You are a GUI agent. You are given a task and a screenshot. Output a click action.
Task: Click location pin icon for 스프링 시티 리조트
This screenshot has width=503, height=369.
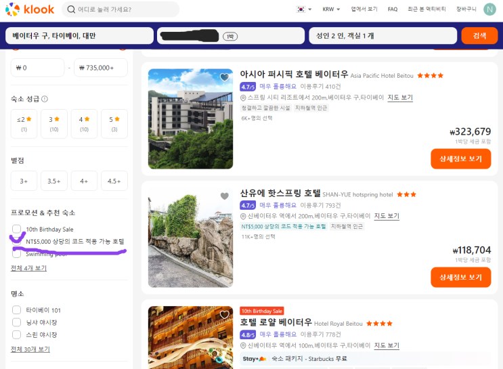click(x=243, y=97)
